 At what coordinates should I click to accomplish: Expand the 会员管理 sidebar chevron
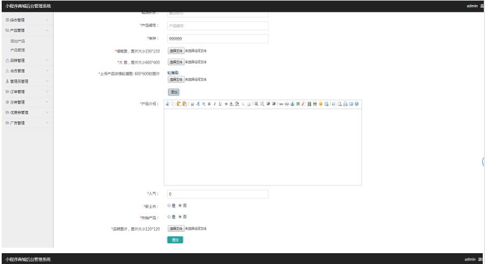(x=47, y=71)
